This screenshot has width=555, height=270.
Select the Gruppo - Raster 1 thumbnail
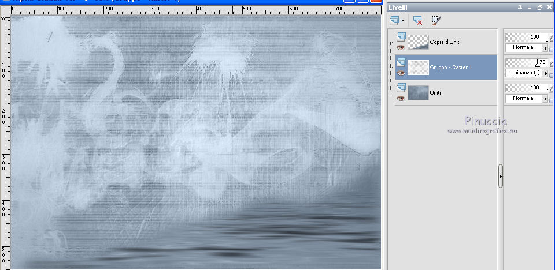(418, 67)
